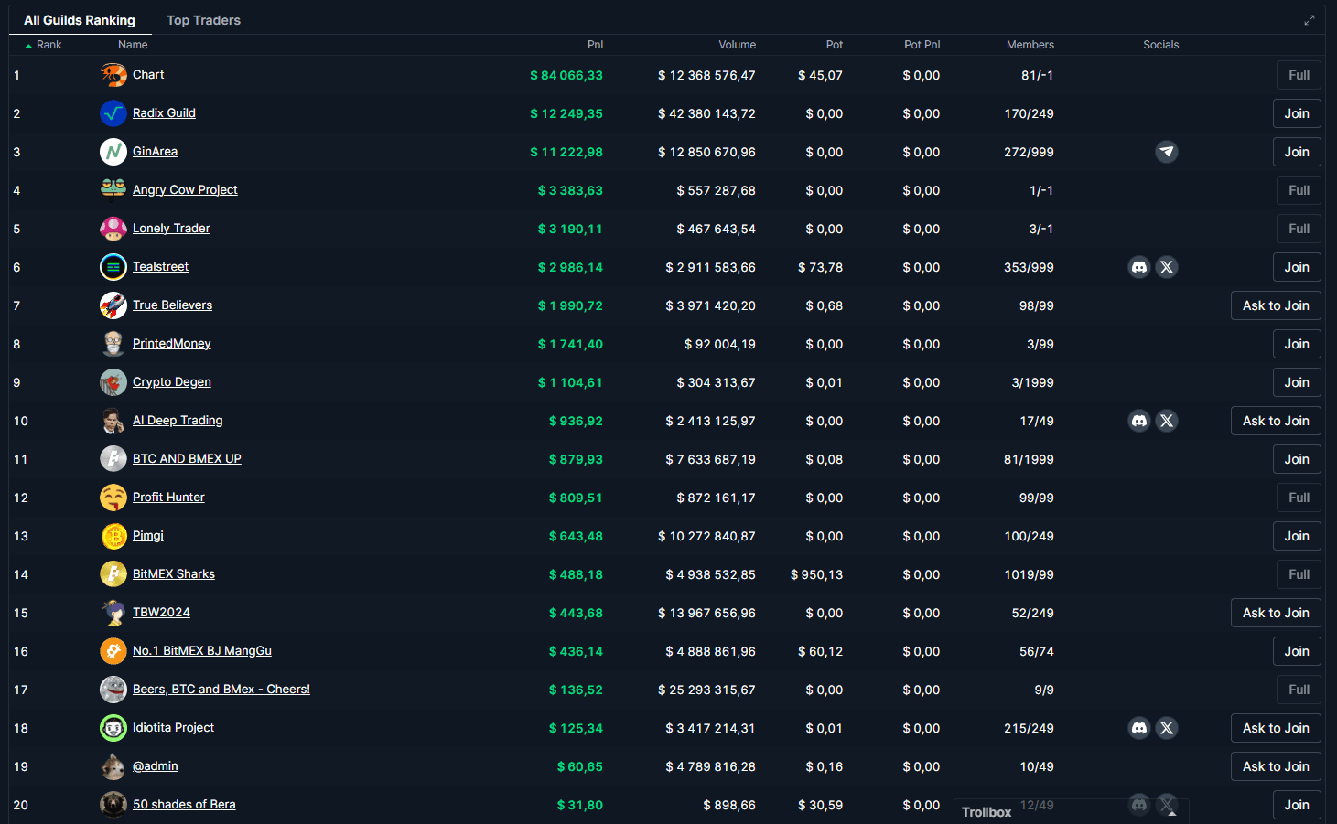Ask to Join TBW2024 guild
The image size is (1337, 824).
tap(1276, 613)
